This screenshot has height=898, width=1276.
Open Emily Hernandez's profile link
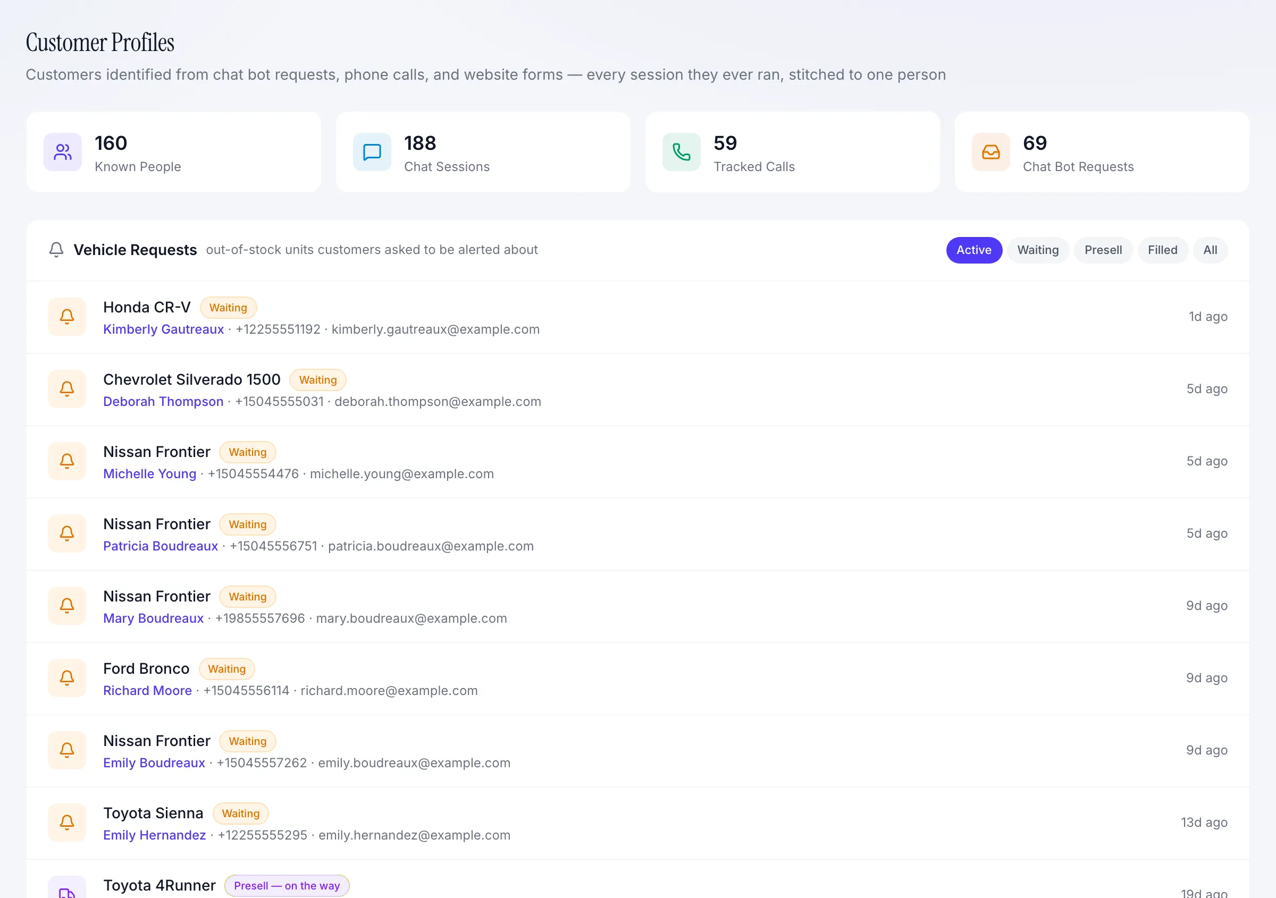(x=155, y=835)
